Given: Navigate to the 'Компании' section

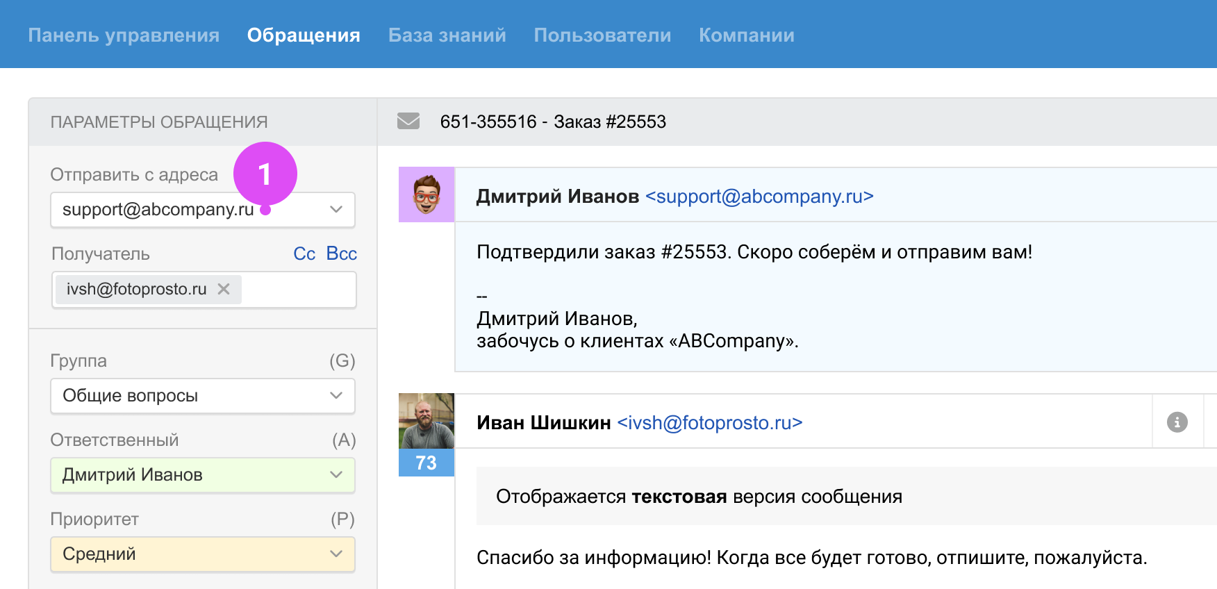Looking at the screenshot, I should tap(746, 35).
